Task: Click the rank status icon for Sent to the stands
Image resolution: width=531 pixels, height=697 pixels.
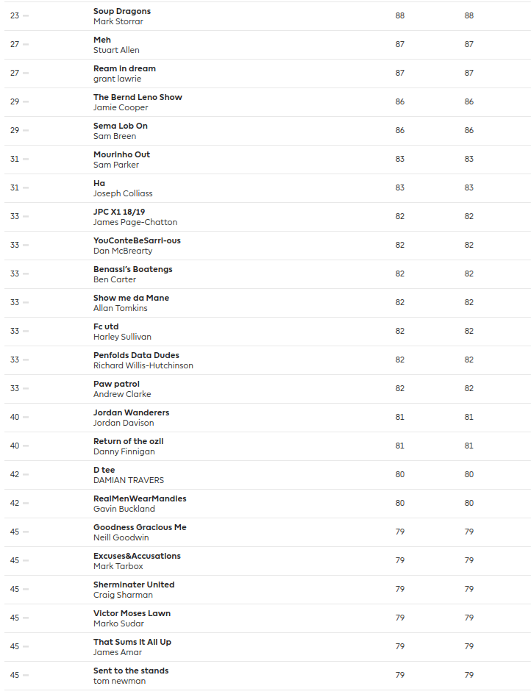Action: point(26,675)
